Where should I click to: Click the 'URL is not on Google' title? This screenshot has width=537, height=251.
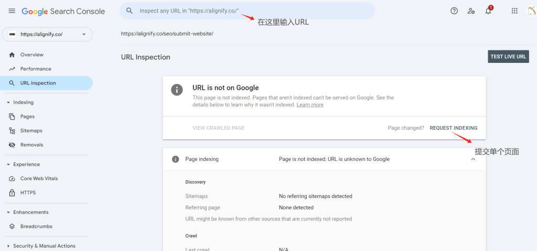[225, 88]
